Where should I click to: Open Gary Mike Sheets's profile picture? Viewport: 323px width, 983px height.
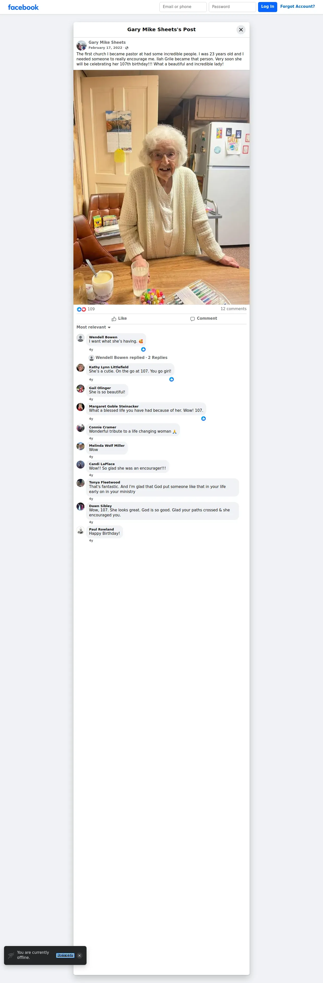tap(81, 46)
